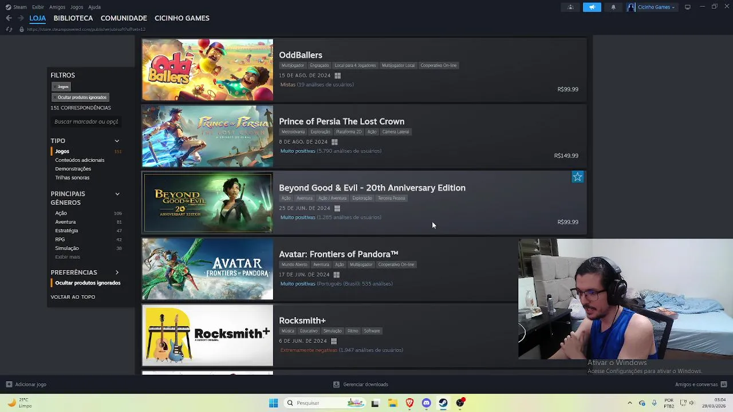Switch to the BIBLIOTECA tab
Screen dimensions: 733x412
73,18
